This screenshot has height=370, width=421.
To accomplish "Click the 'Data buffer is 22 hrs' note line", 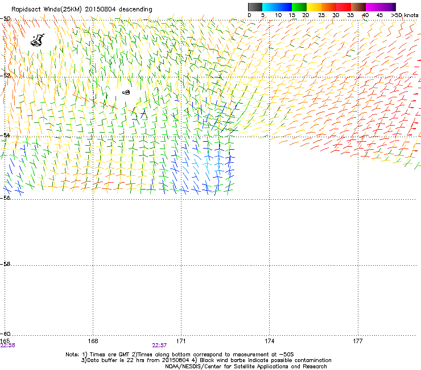I will click(x=206, y=360).
